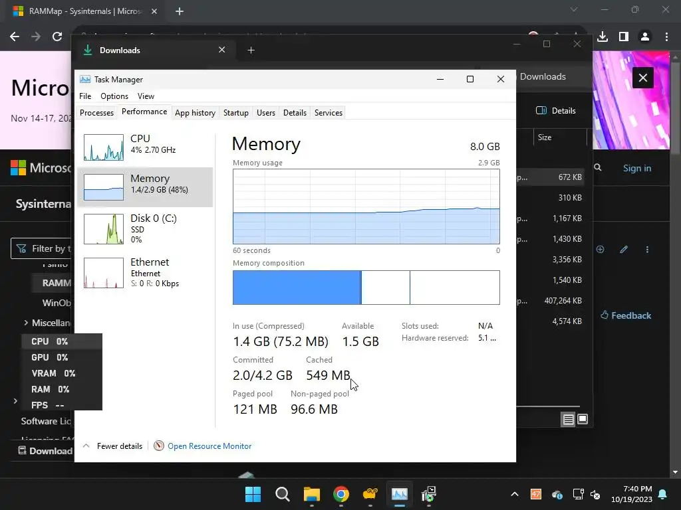
Task: Click the edit pencil icon on page
Action: point(624,250)
